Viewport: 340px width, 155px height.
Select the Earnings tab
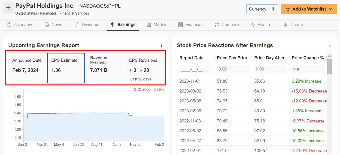click(123, 25)
